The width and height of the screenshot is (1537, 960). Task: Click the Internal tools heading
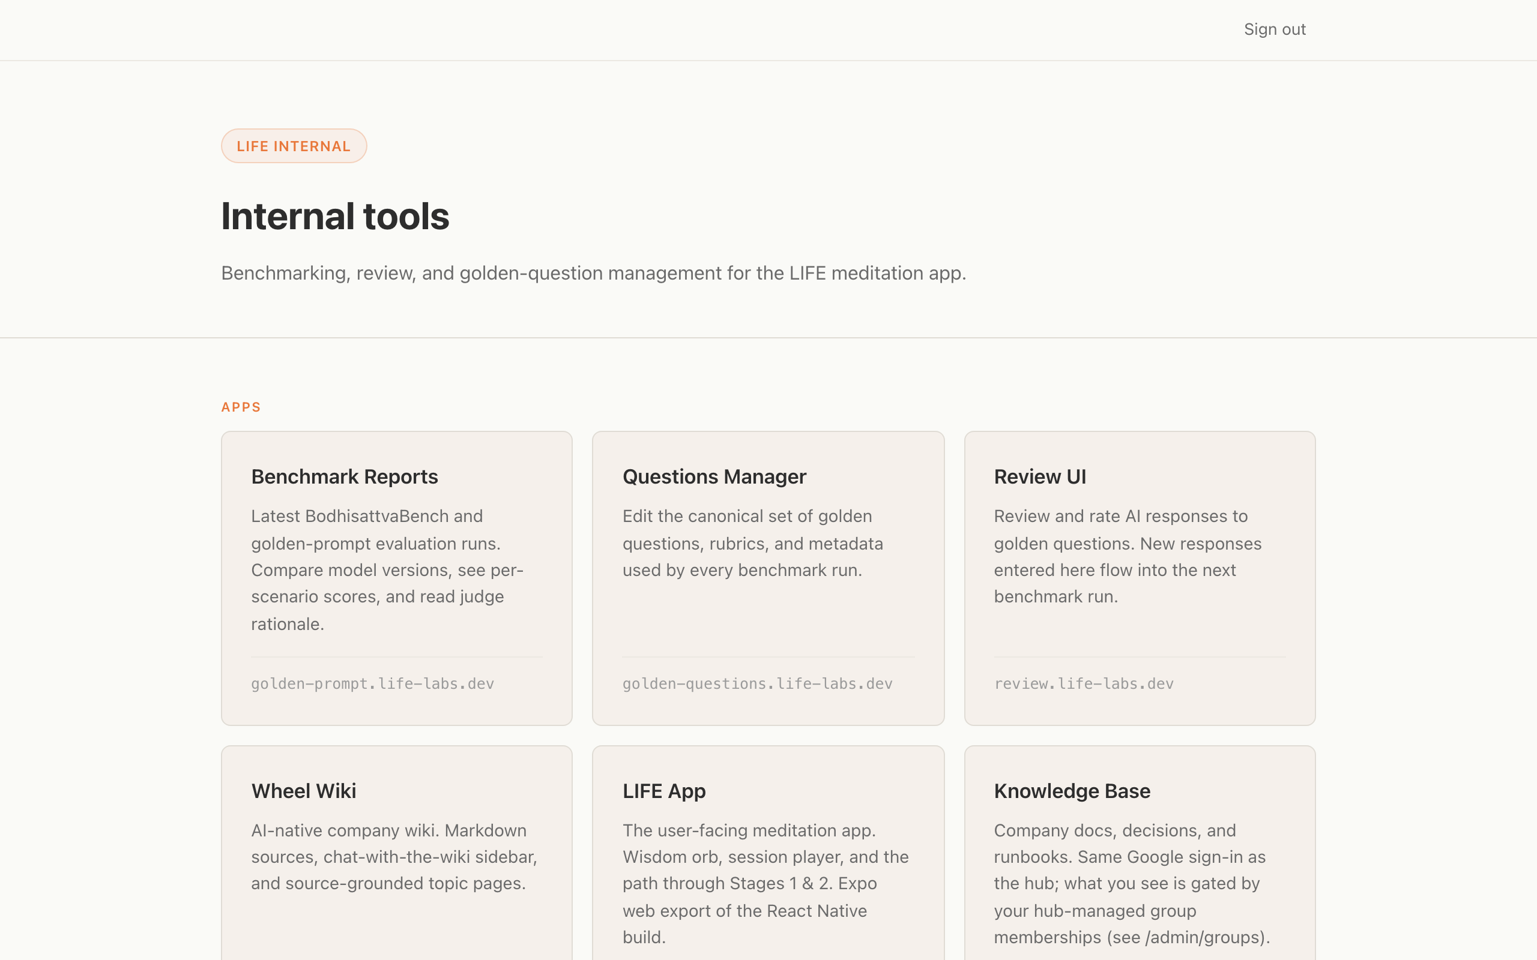[334, 217]
